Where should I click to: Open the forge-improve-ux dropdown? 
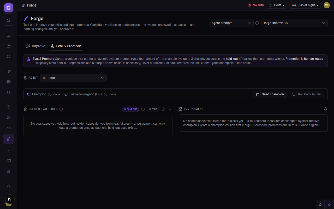pos(294,23)
